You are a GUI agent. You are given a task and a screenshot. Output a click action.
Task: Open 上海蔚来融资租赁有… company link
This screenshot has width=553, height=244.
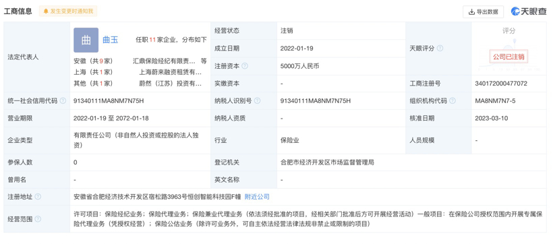click(x=171, y=72)
